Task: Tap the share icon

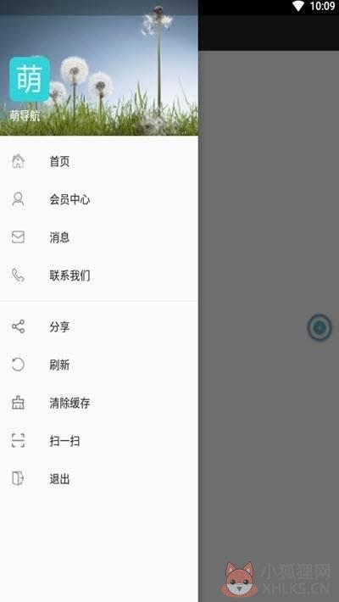Action: click(18, 326)
